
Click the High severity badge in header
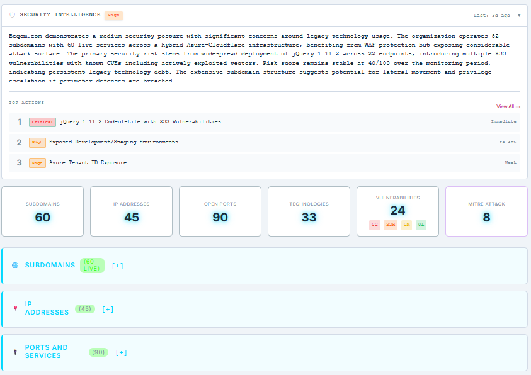pos(113,14)
